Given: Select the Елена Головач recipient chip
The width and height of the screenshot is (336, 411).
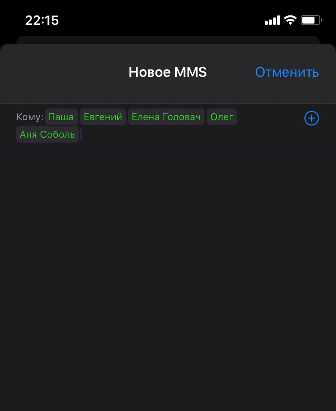Looking at the screenshot, I should (166, 117).
